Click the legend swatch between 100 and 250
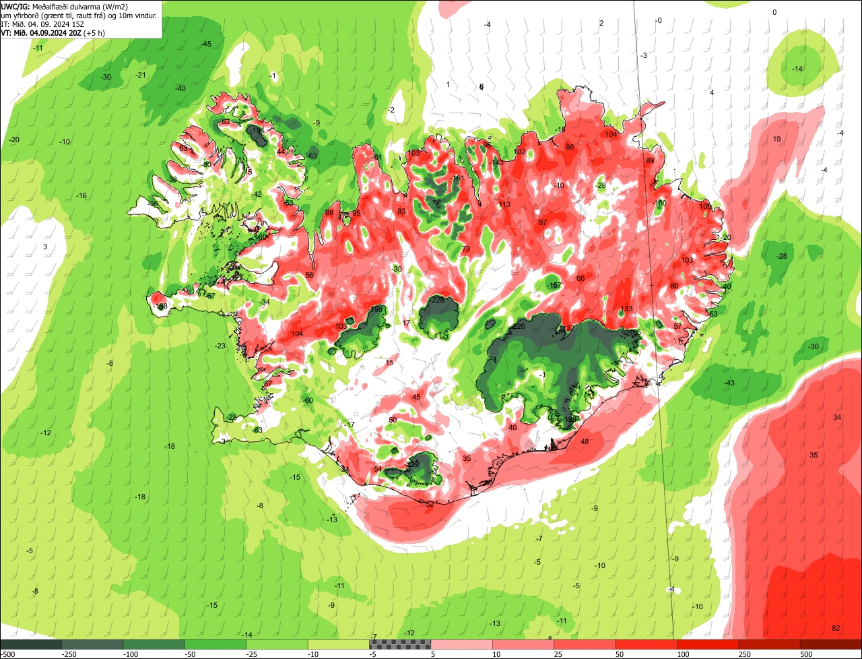 [x=707, y=644]
